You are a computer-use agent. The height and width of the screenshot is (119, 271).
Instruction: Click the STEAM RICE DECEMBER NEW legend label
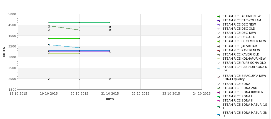[244, 41]
